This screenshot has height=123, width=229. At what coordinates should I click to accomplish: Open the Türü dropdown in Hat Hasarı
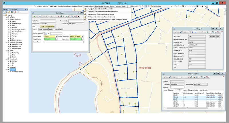[55, 26]
